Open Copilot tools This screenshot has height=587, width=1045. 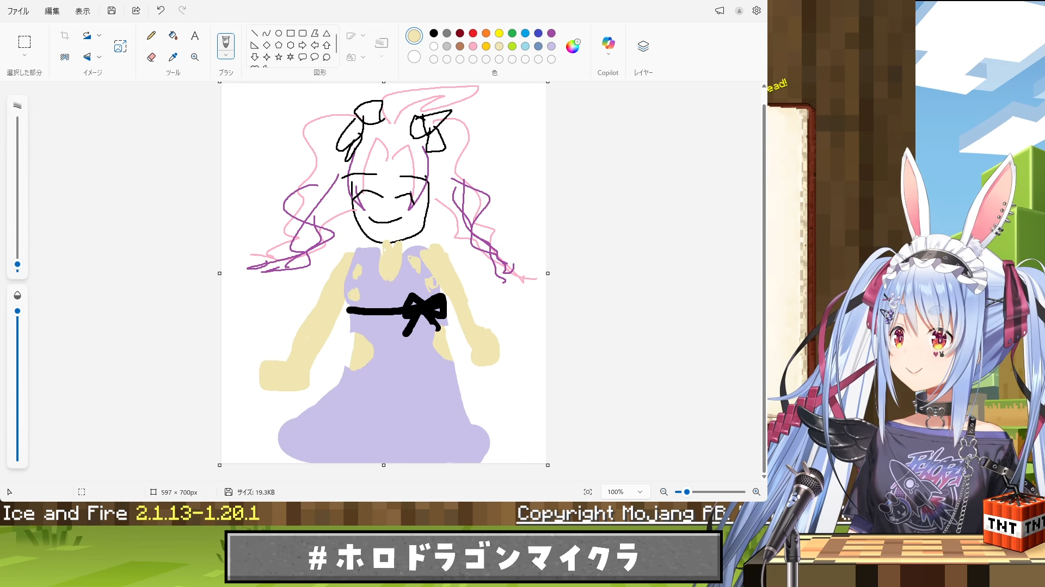608,43
